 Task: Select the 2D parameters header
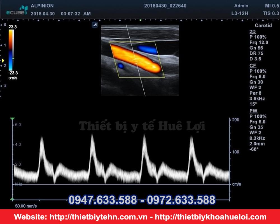pyautogui.click(x=252, y=31)
